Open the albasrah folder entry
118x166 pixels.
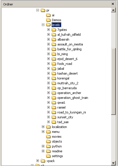63,39
